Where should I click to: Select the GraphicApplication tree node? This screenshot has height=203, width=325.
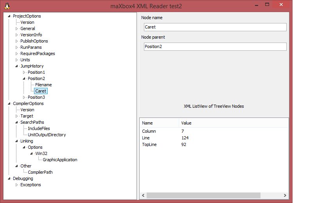60,160
